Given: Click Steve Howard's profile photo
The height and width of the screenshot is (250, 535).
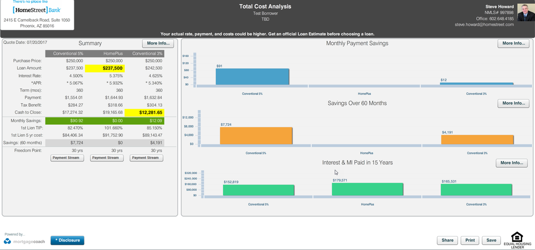Looking at the screenshot, I should point(525,13).
